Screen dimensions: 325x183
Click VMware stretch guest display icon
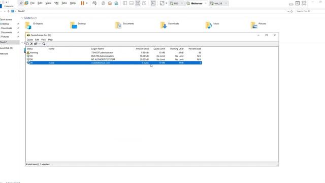162,3
